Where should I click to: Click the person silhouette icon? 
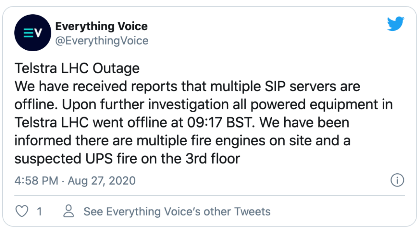pos(69,211)
